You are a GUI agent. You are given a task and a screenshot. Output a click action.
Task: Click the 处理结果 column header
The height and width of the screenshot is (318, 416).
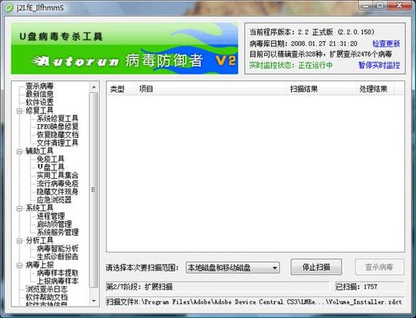(x=374, y=89)
